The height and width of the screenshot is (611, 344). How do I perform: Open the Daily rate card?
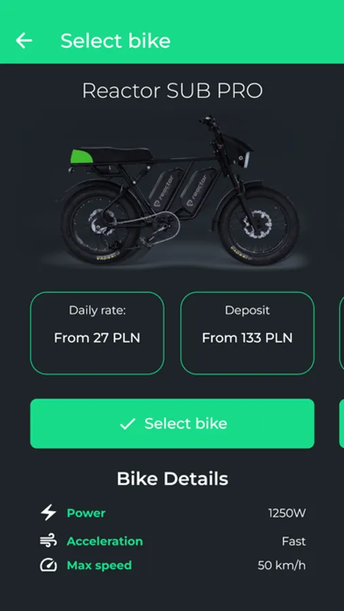[97, 333]
